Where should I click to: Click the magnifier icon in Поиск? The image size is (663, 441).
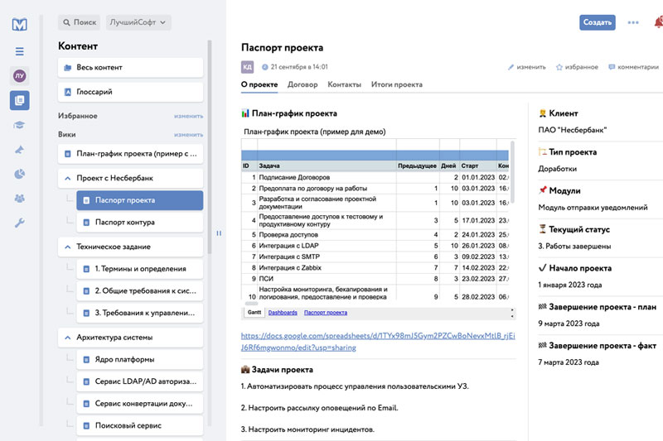(66, 22)
